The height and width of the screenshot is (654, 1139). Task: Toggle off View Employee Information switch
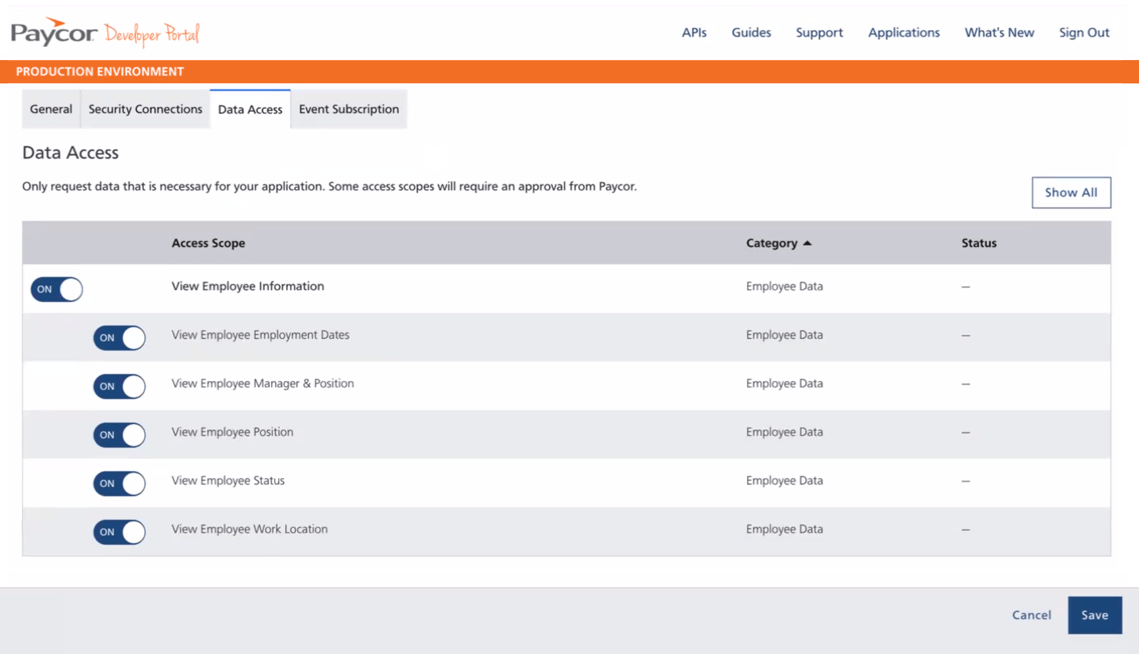pyautogui.click(x=57, y=289)
